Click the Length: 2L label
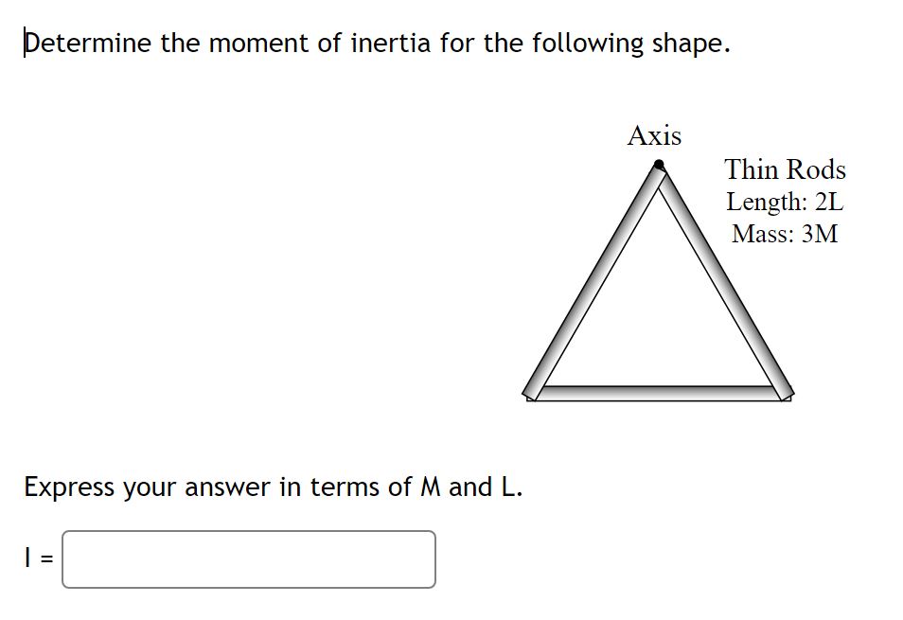Image resolution: width=903 pixels, height=620 pixels. pyautogui.click(x=784, y=203)
